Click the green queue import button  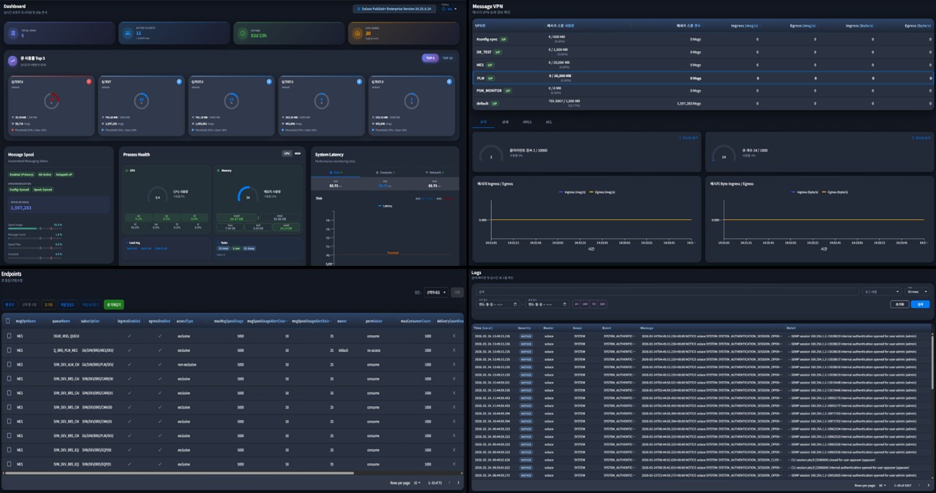pos(114,305)
